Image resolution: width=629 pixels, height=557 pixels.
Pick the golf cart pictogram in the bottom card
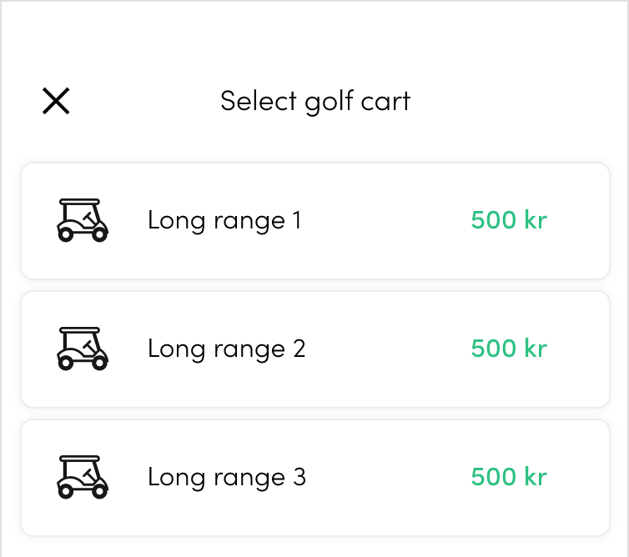[83, 477]
